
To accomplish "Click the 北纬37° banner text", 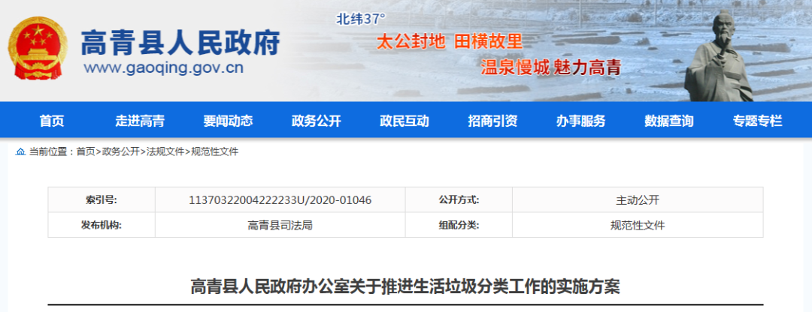I will (361, 19).
